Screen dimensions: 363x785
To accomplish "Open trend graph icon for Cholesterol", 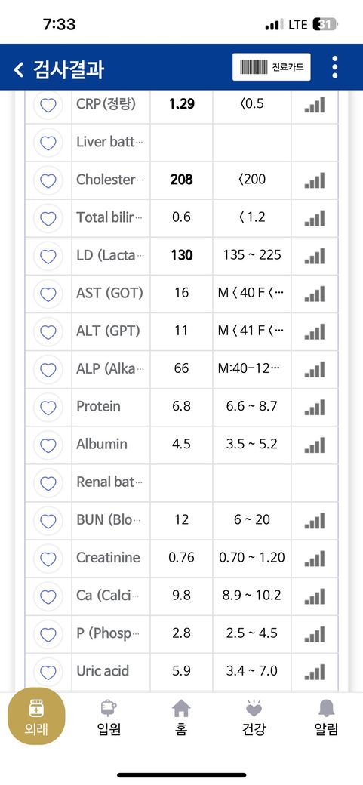I will pos(315,180).
